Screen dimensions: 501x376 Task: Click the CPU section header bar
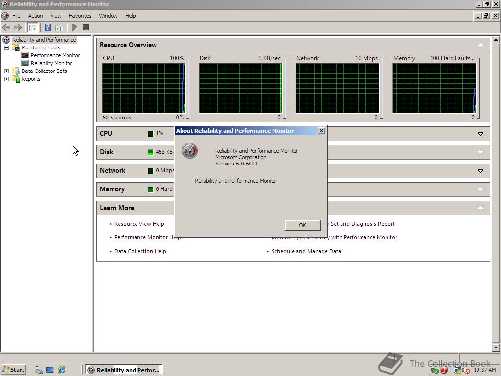[293, 134]
